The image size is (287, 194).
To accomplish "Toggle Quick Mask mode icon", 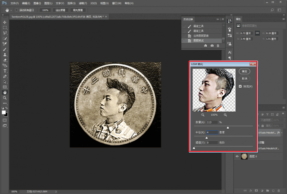I will pyautogui.click(x=5, y=120).
